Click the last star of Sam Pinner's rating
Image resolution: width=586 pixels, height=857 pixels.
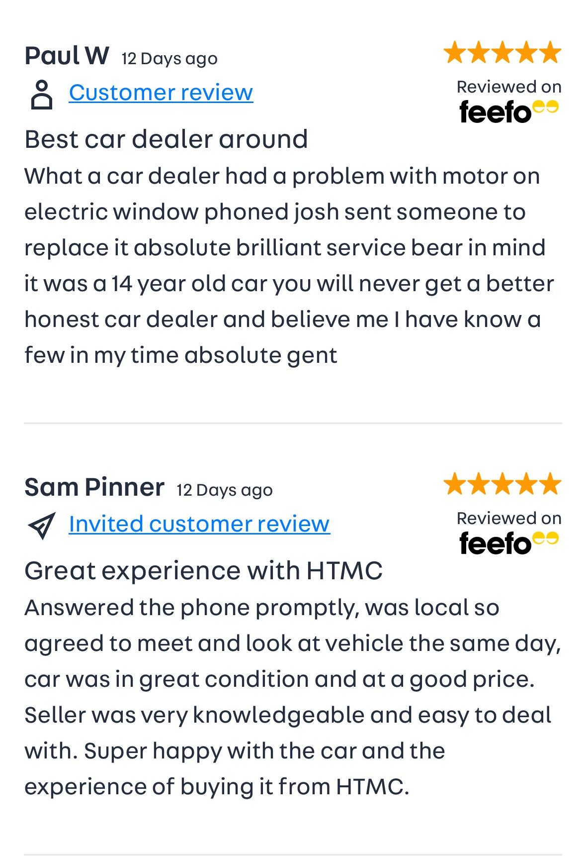coord(551,484)
